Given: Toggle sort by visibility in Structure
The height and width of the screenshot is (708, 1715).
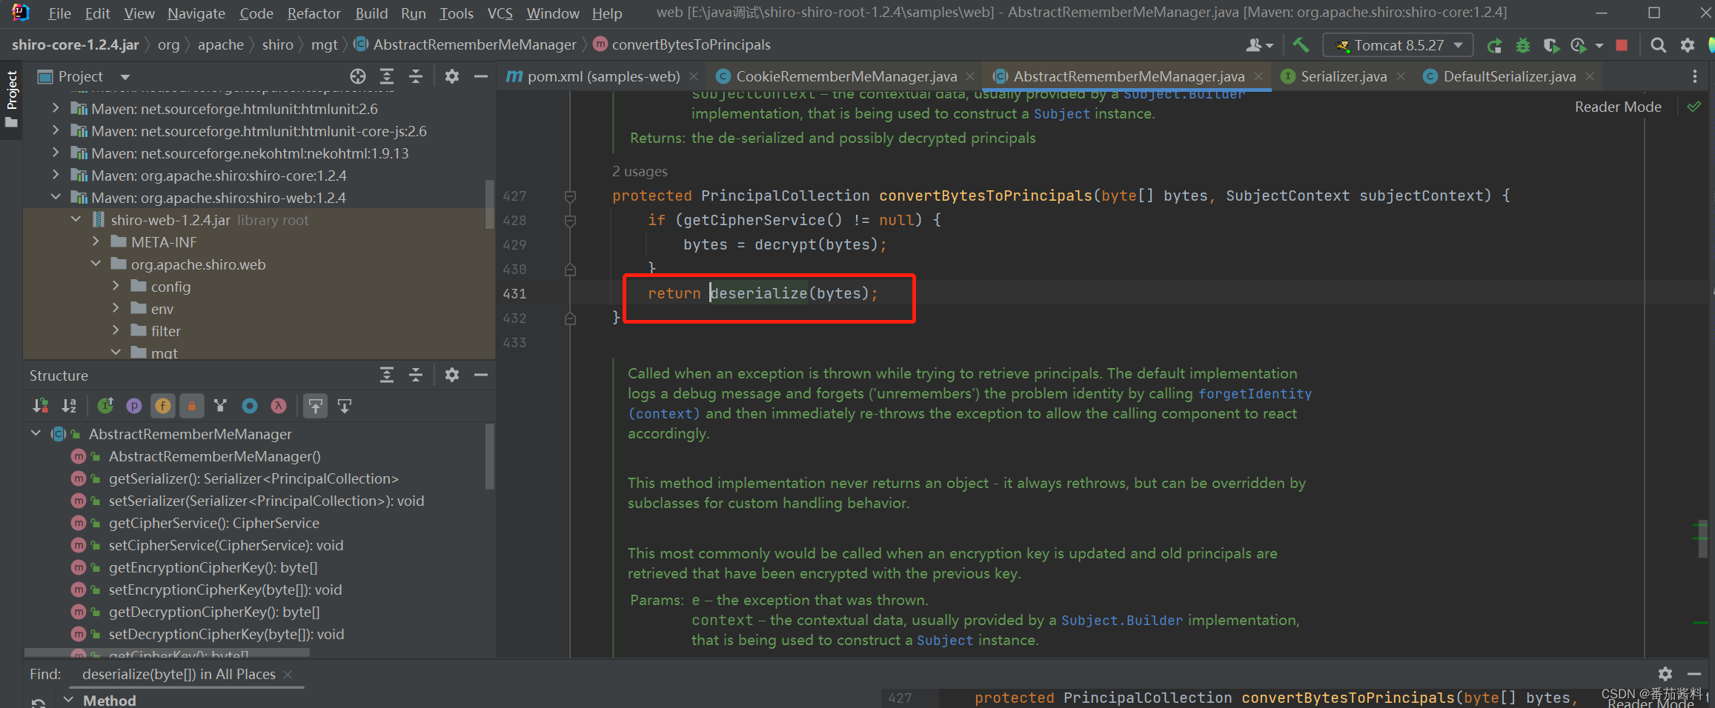Looking at the screenshot, I should tap(40, 406).
